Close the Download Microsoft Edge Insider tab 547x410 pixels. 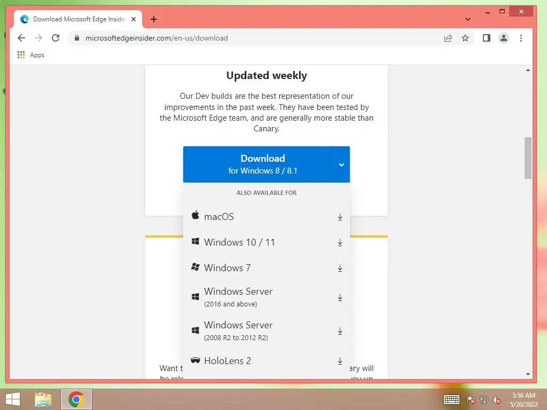tap(134, 19)
